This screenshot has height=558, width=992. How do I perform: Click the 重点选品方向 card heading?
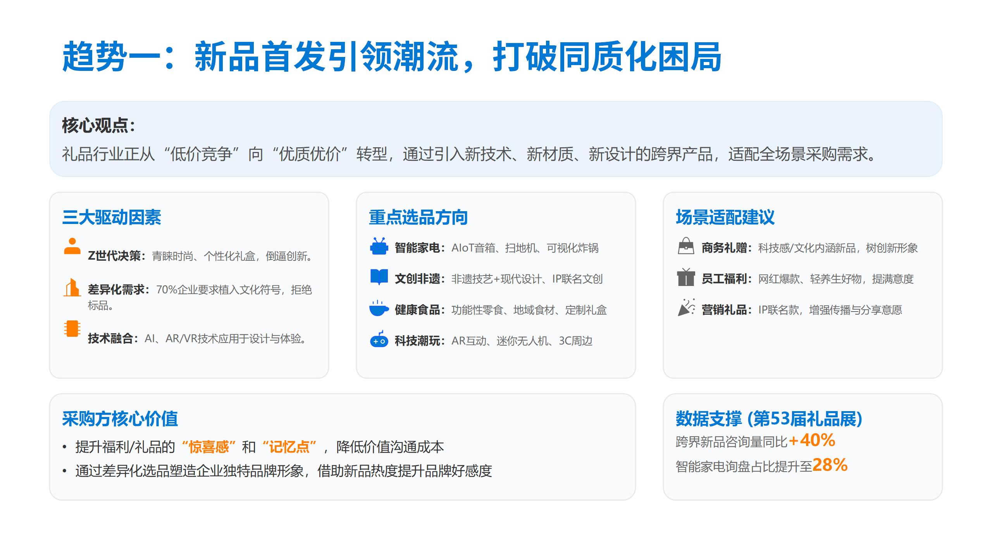pyautogui.click(x=418, y=217)
